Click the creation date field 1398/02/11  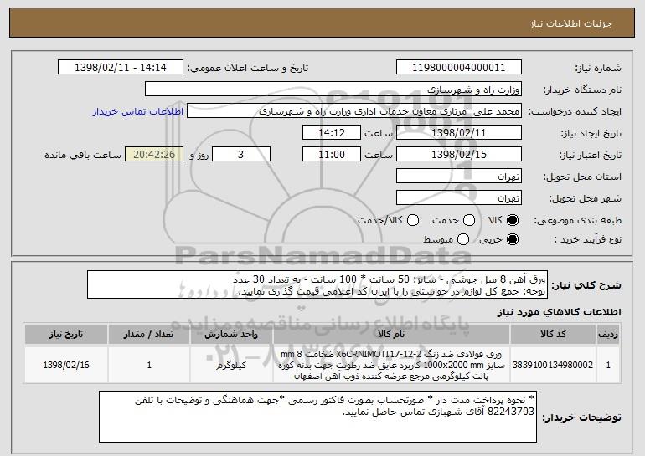(x=459, y=133)
